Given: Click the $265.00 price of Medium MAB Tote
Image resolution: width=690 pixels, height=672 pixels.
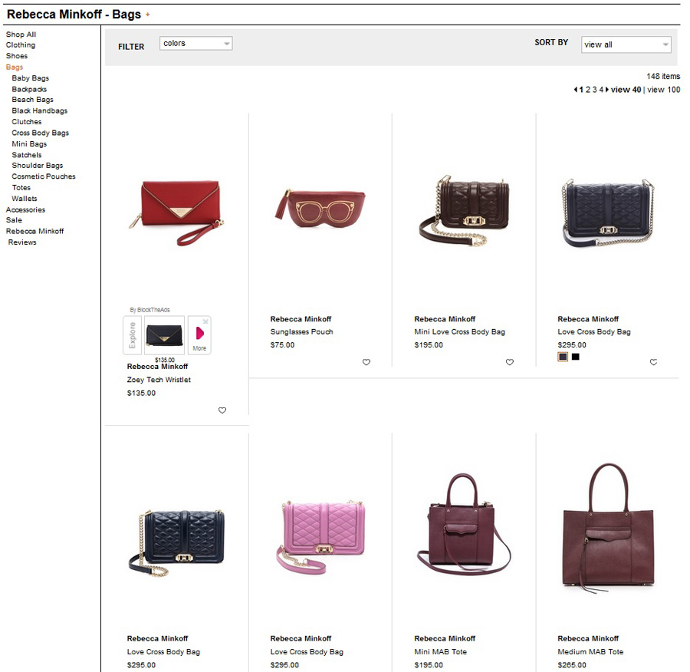Looking at the screenshot, I should (572, 665).
